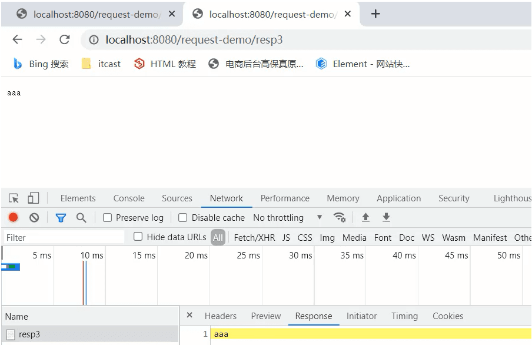The image size is (532, 355).
Task: Click the import HAR upload arrow
Action: point(365,218)
